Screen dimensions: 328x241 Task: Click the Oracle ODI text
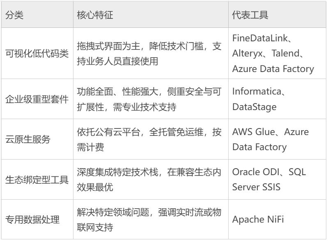(256, 172)
